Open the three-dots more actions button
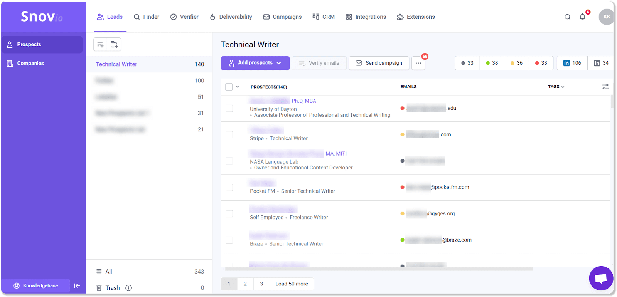The width and height of the screenshot is (617, 297). click(418, 63)
